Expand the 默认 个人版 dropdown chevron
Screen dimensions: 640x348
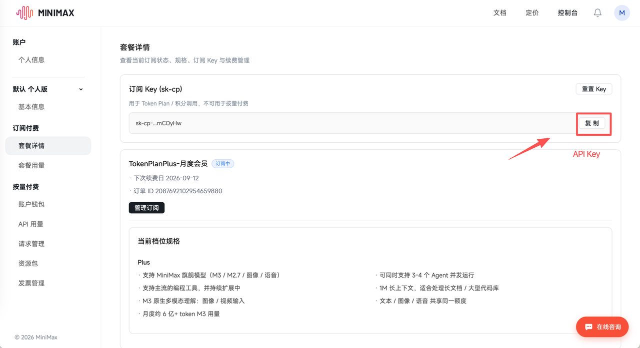(81, 89)
